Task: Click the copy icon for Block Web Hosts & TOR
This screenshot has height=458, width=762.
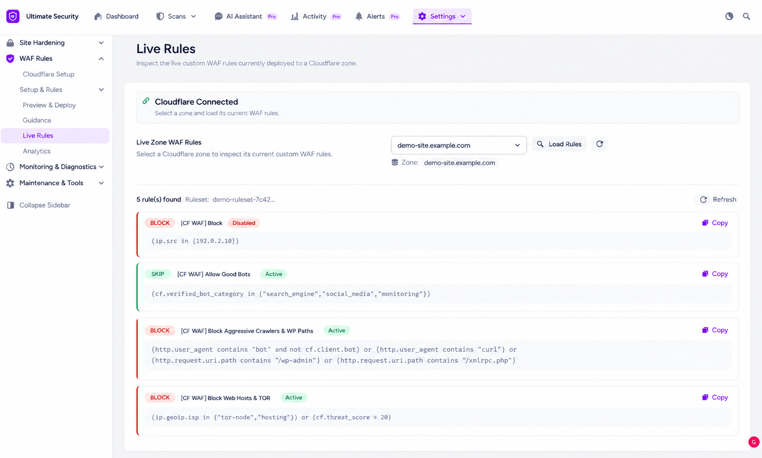Action: (x=705, y=397)
